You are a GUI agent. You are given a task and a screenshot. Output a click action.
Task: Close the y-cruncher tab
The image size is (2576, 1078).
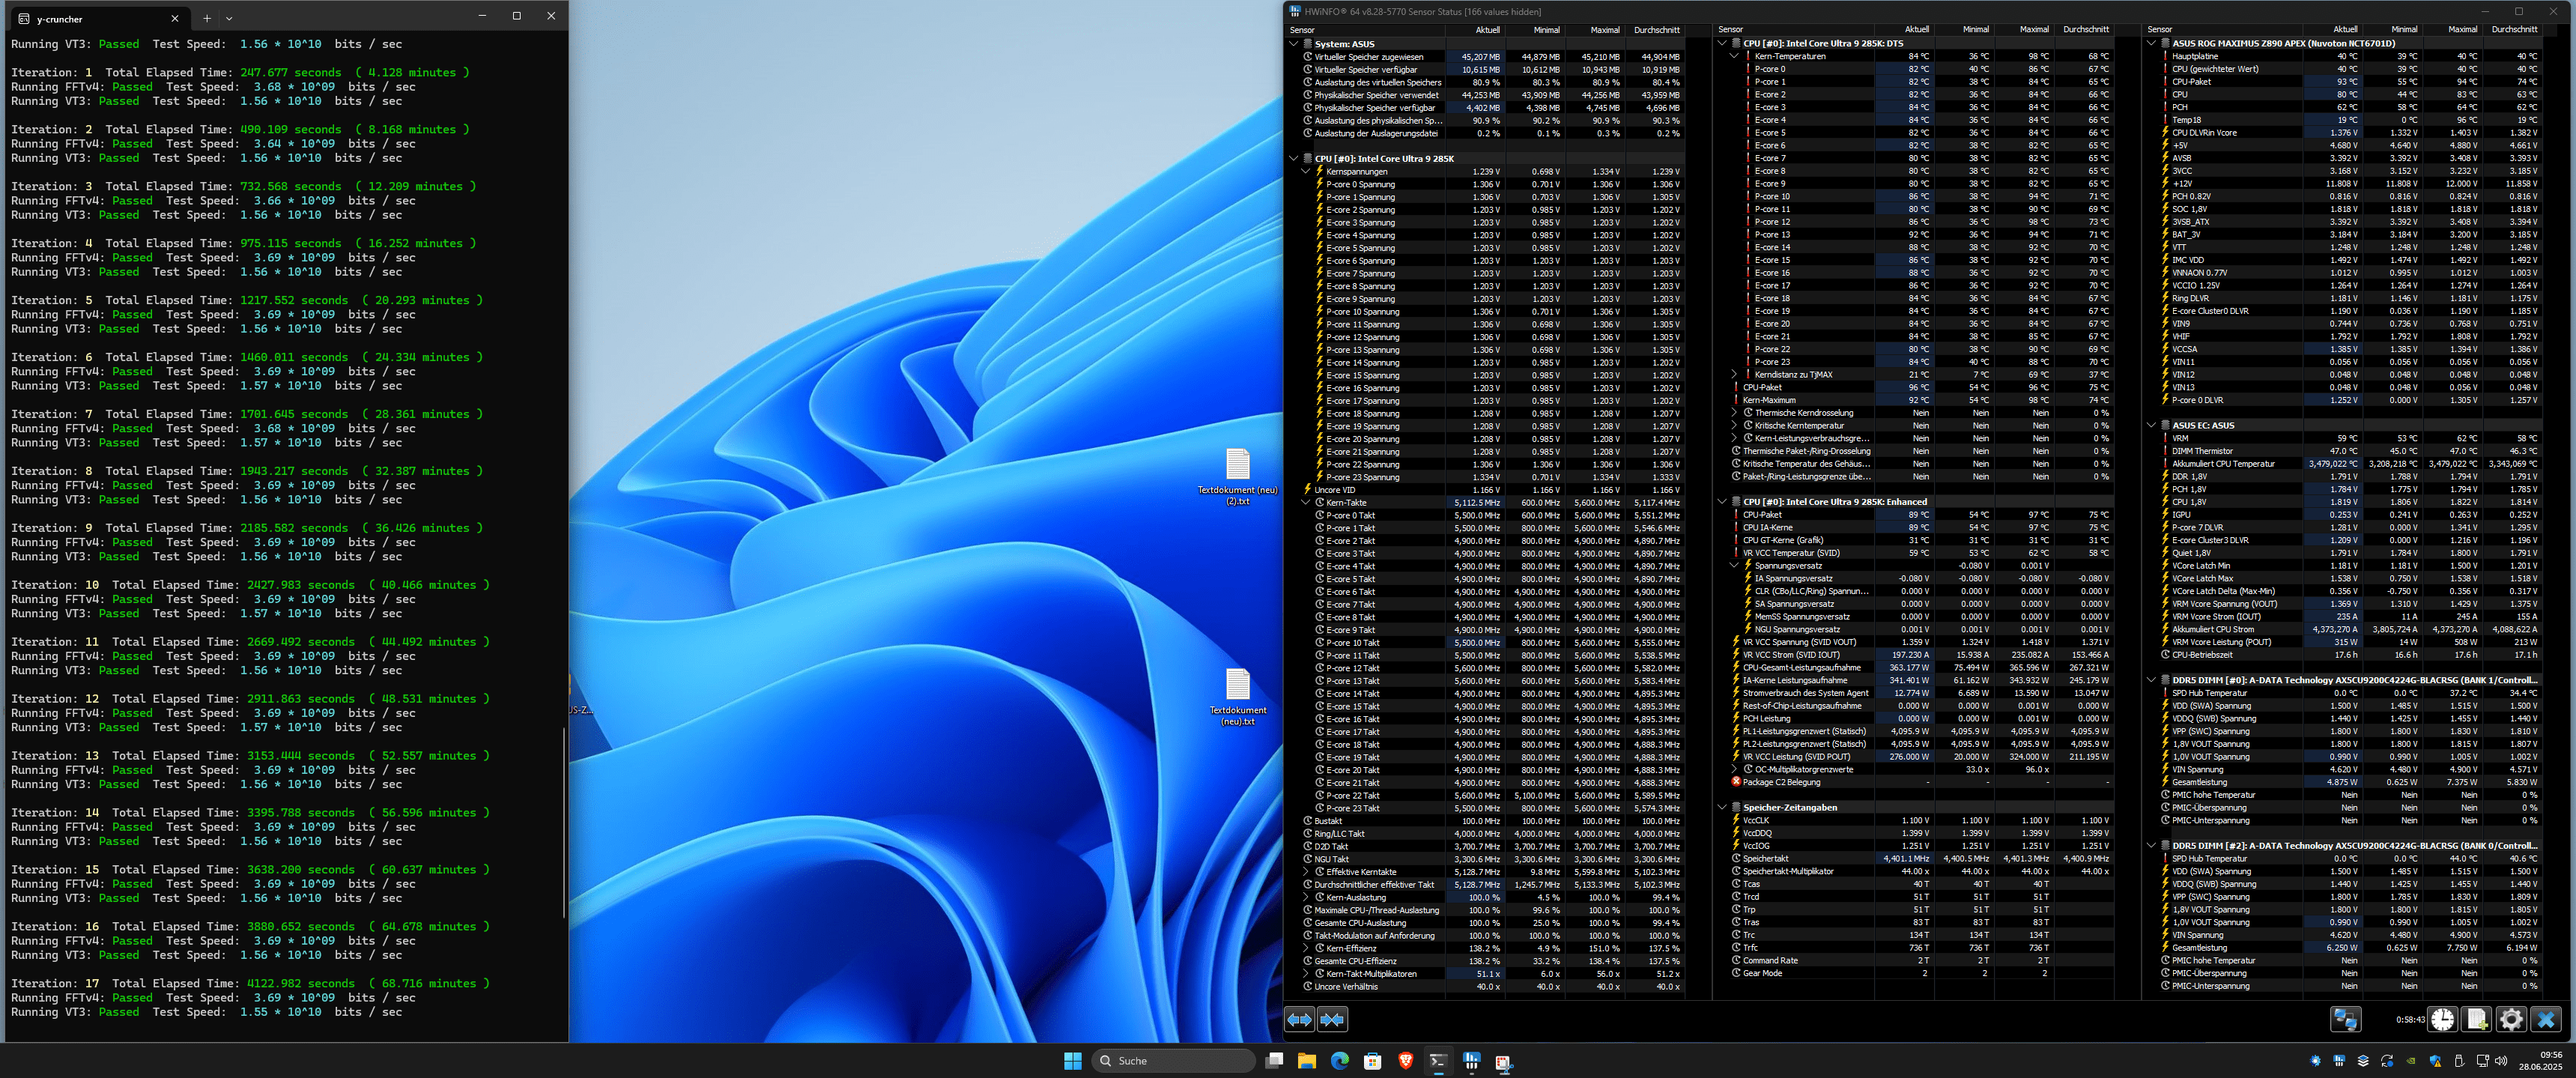pos(175,18)
